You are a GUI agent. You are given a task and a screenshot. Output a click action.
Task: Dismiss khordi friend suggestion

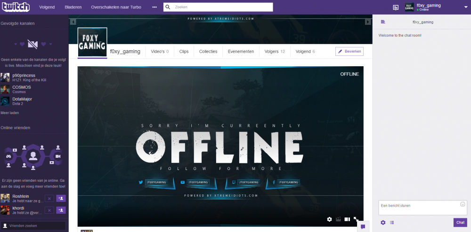49,210
